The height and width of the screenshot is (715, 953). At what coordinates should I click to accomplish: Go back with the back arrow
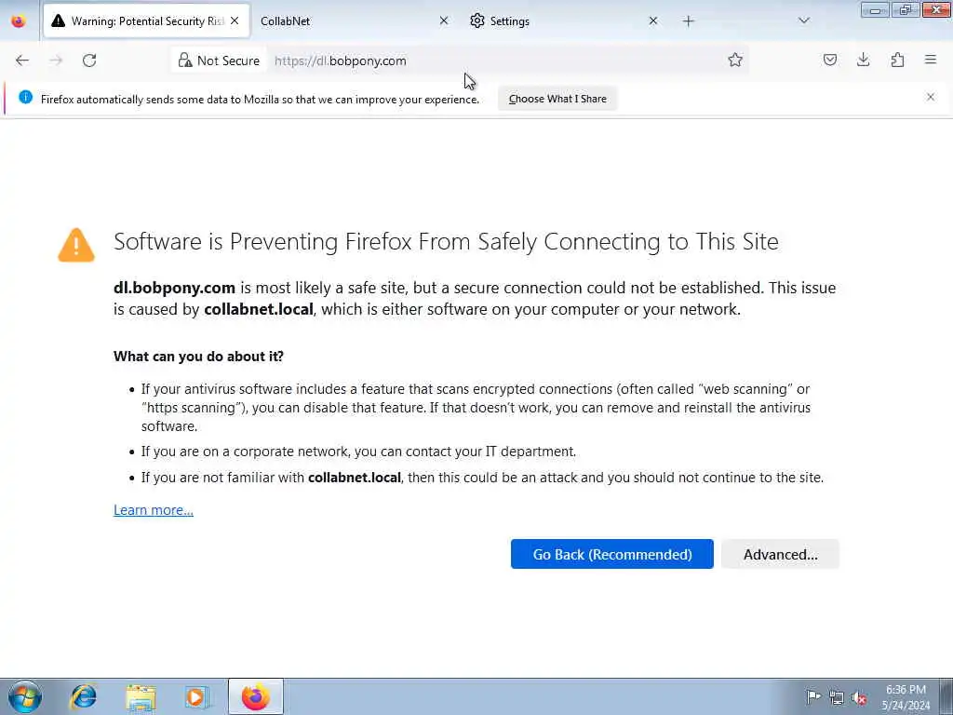tap(22, 61)
